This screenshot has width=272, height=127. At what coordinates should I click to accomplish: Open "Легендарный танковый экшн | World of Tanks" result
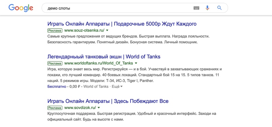(104, 56)
